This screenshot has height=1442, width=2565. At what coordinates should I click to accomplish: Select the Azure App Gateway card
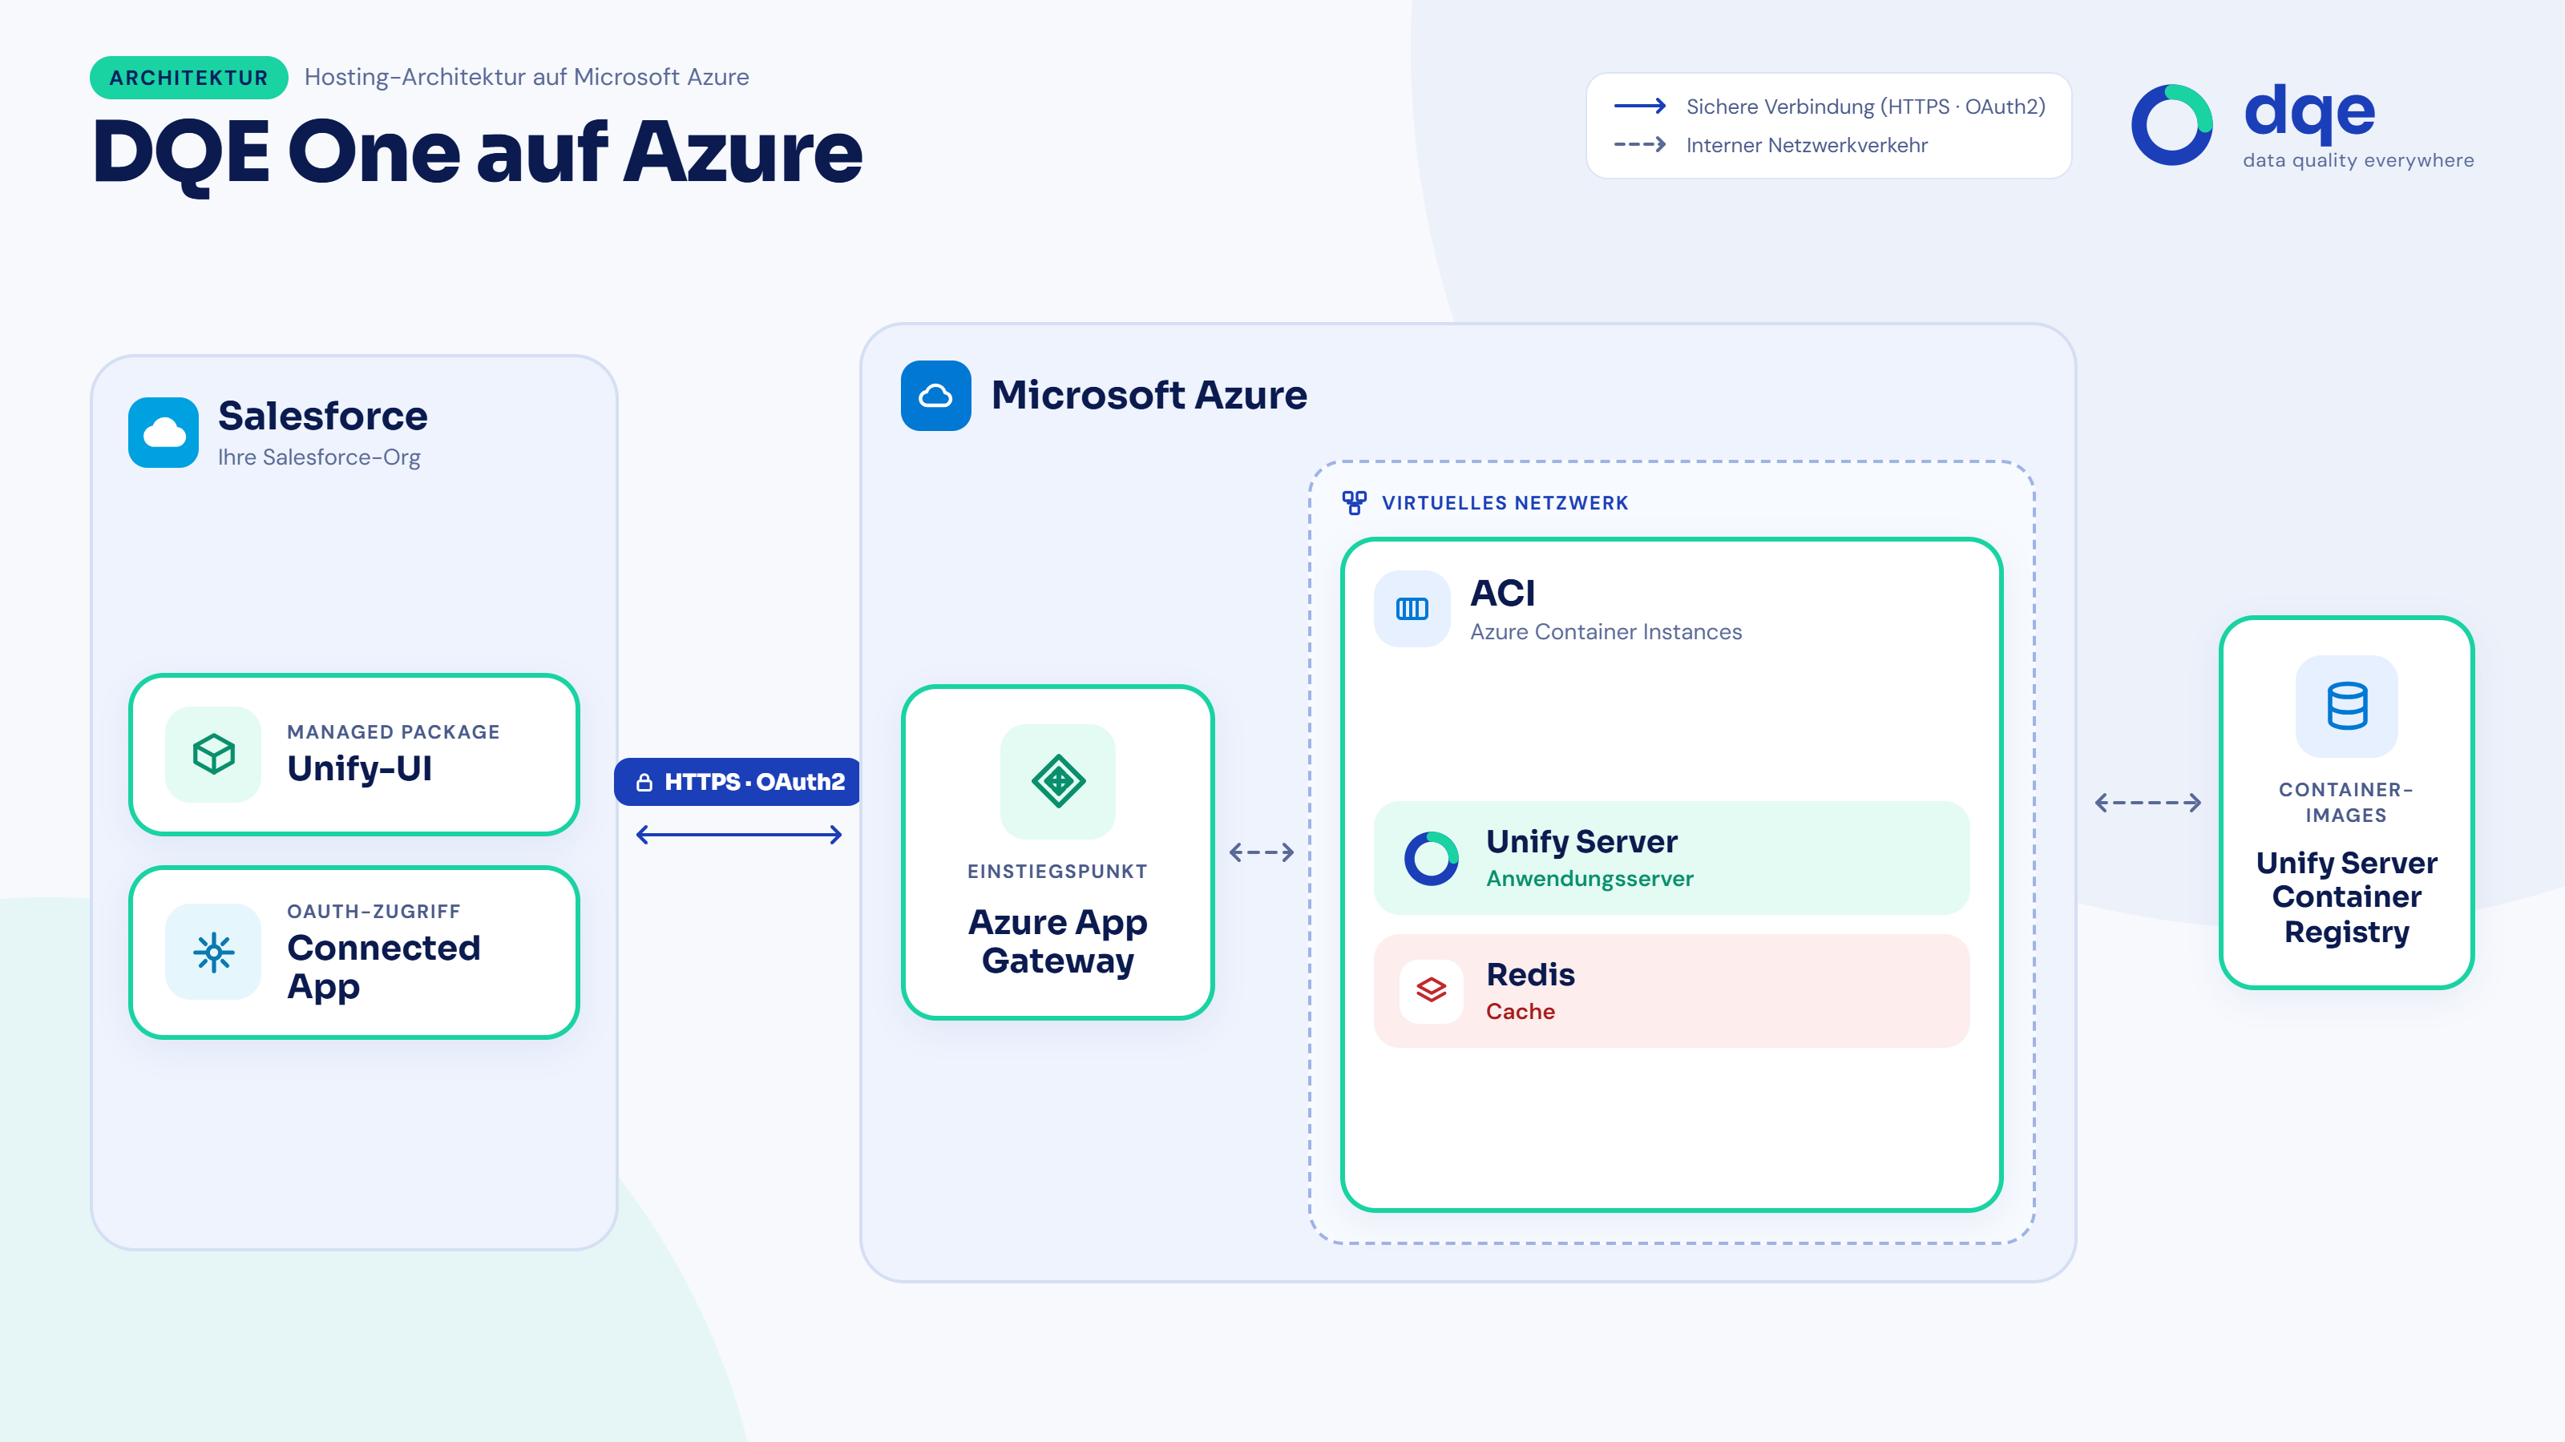pos(1057,852)
